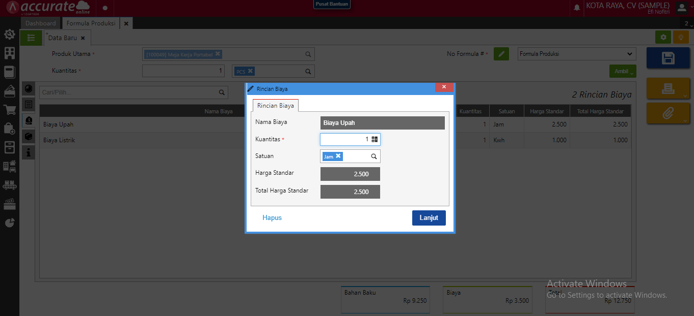Click the Bahan Baku total box

[385, 299]
